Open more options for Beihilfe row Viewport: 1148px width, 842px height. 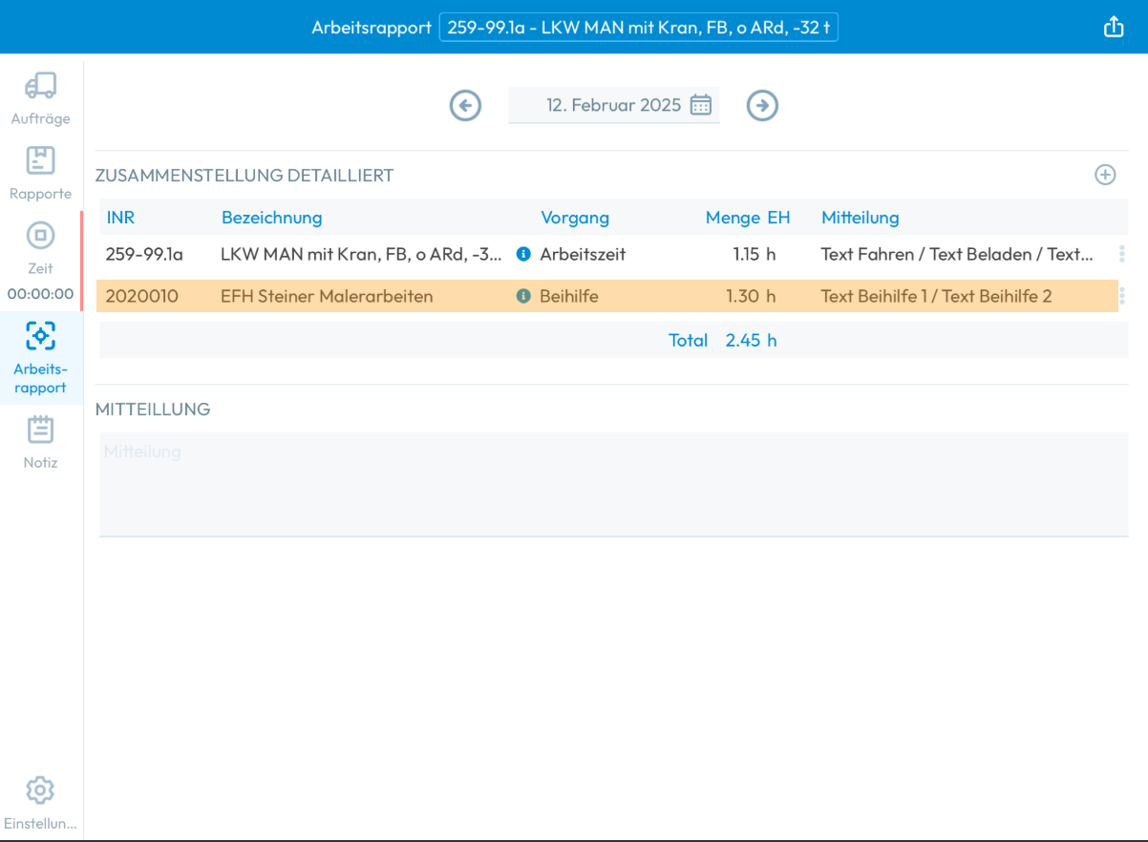[1121, 297]
